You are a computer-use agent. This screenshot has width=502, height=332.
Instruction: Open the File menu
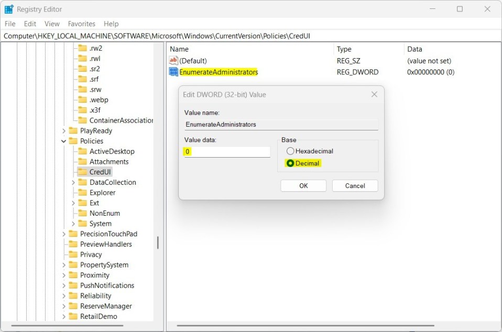[10, 24]
